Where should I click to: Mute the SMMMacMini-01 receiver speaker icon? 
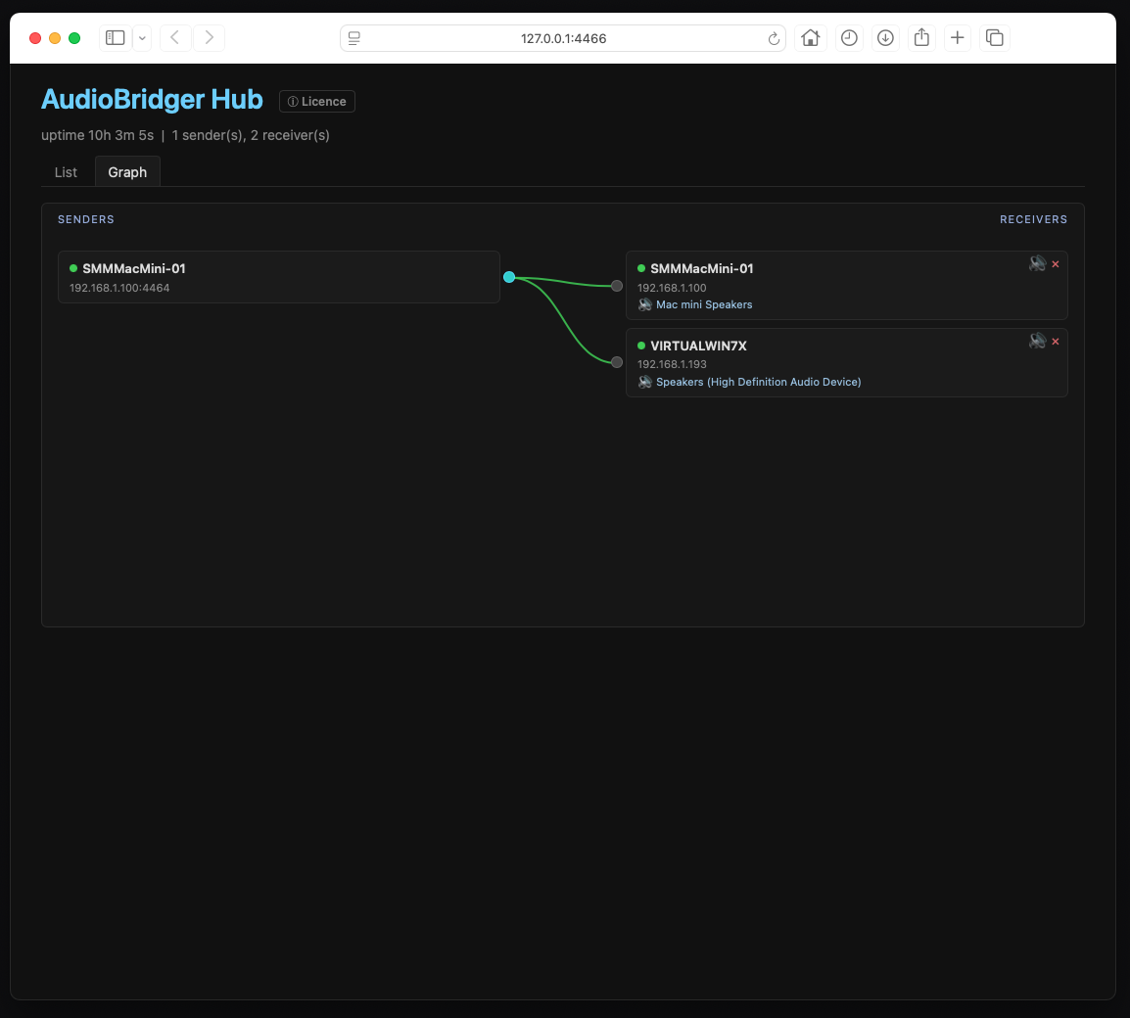click(1037, 263)
